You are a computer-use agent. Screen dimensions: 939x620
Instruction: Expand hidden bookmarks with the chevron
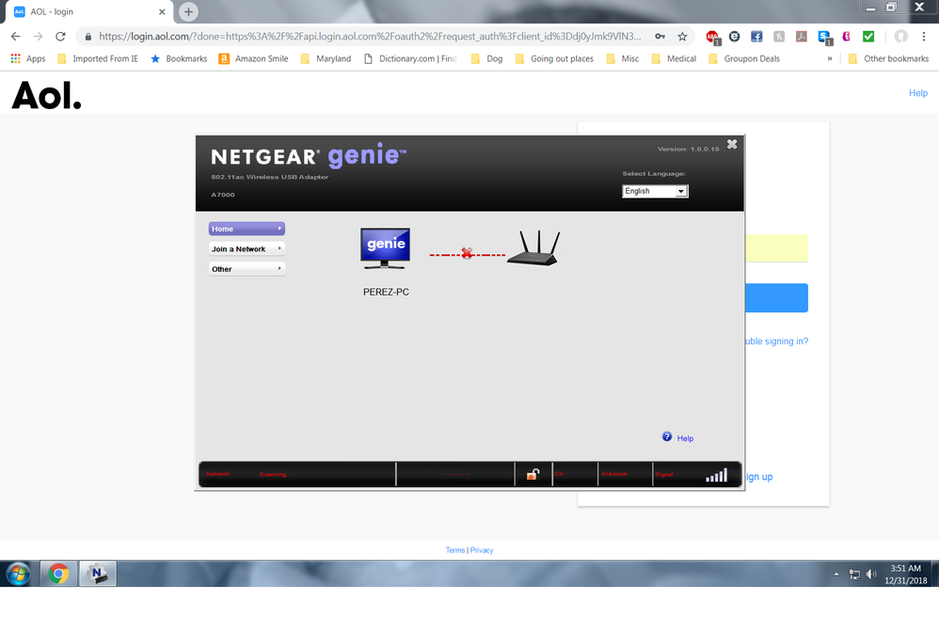pyautogui.click(x=830, y=58)
